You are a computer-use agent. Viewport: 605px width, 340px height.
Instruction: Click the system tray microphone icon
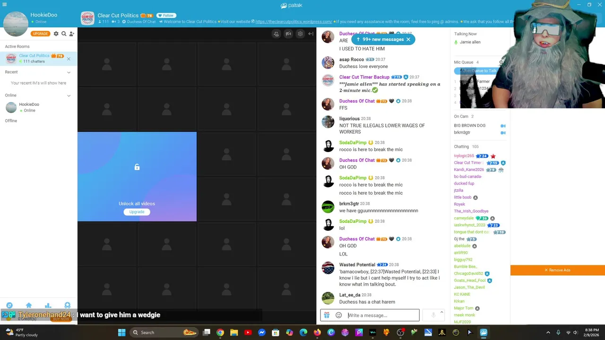pyautogui.click(x=558, y=332)
